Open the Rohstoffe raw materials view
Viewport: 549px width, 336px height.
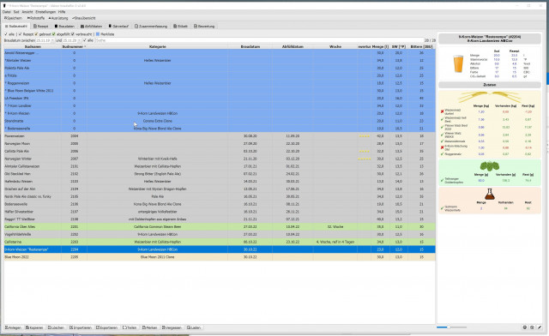pyautogui.click(x=36, y=18)
